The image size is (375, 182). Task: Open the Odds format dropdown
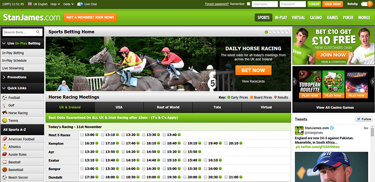tap(69, 4)
